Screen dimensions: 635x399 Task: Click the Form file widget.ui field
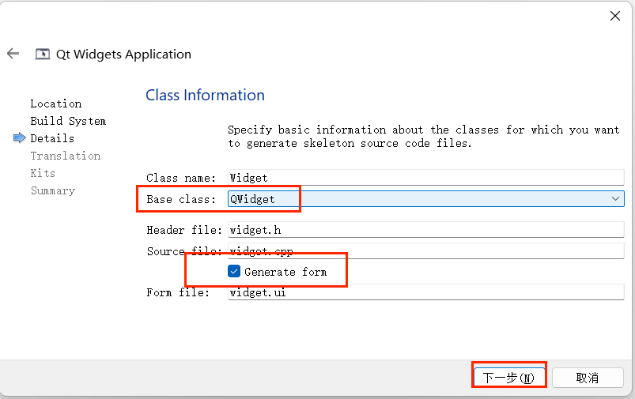click(x=426, y=292)
